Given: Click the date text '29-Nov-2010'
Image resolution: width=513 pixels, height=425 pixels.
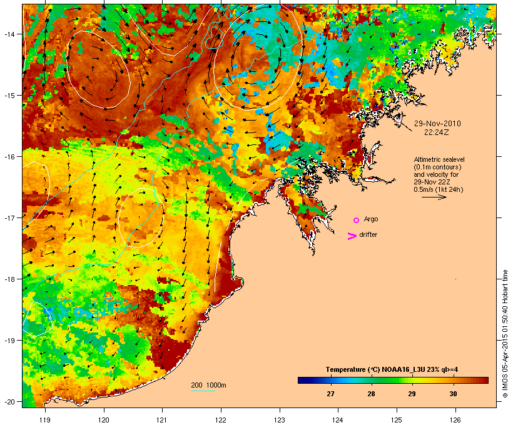Looking at the screenshot, I should [x=437, y=124].
